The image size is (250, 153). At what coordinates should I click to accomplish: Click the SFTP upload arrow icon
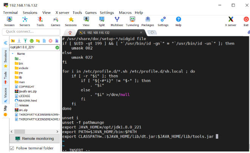tap(25, 41)
